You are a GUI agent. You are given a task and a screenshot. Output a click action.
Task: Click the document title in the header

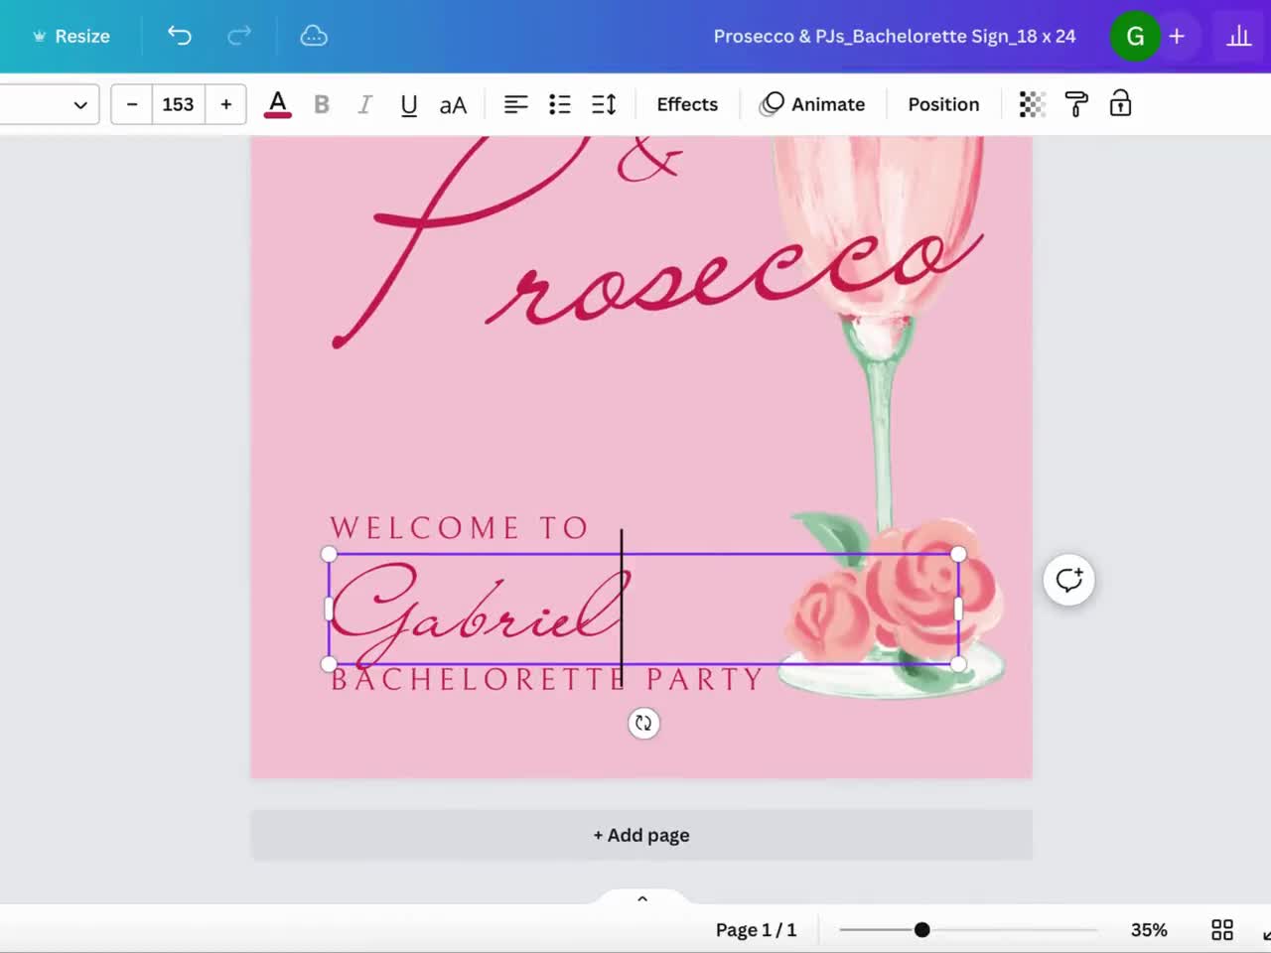pos(895,36)
